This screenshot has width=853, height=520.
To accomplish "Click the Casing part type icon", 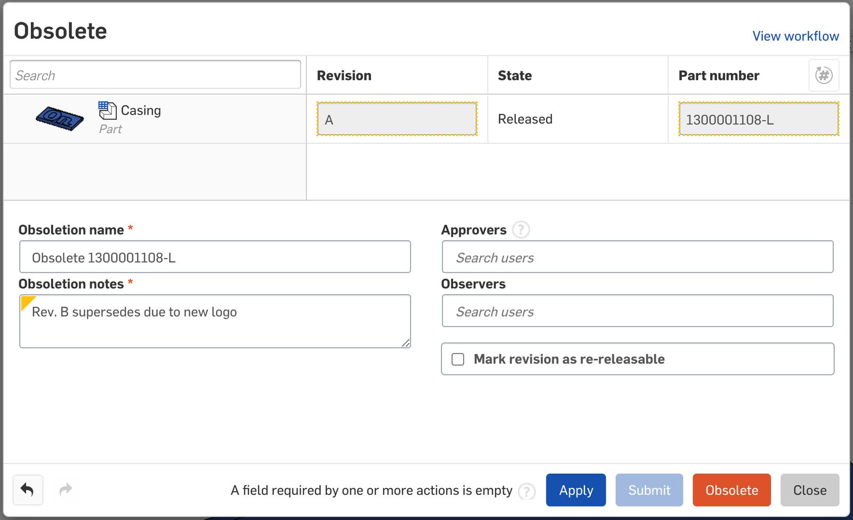I will click(x=107, y=110).
